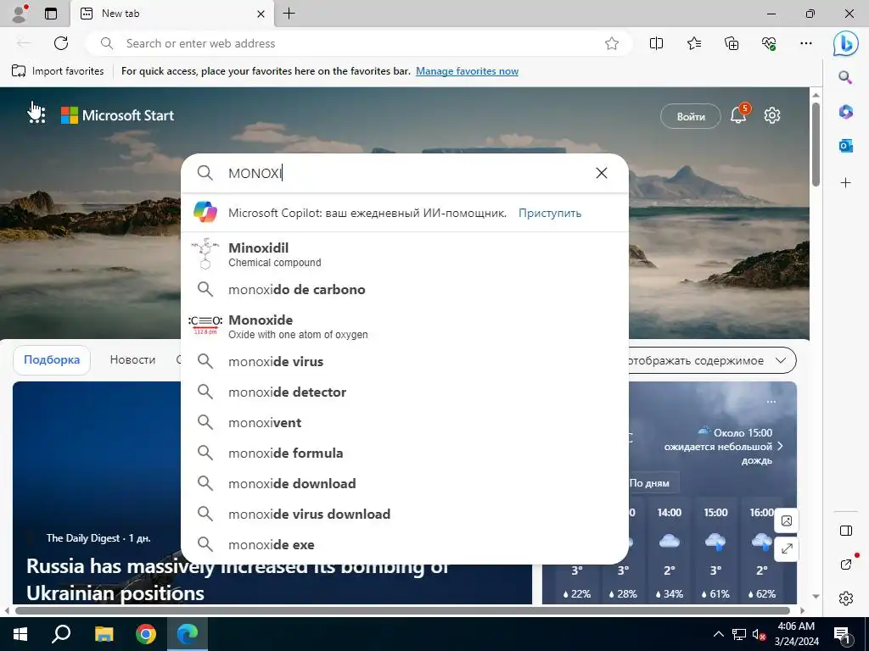
Task: Expand content display dropdown chevron
Action: tap(781, 360)
